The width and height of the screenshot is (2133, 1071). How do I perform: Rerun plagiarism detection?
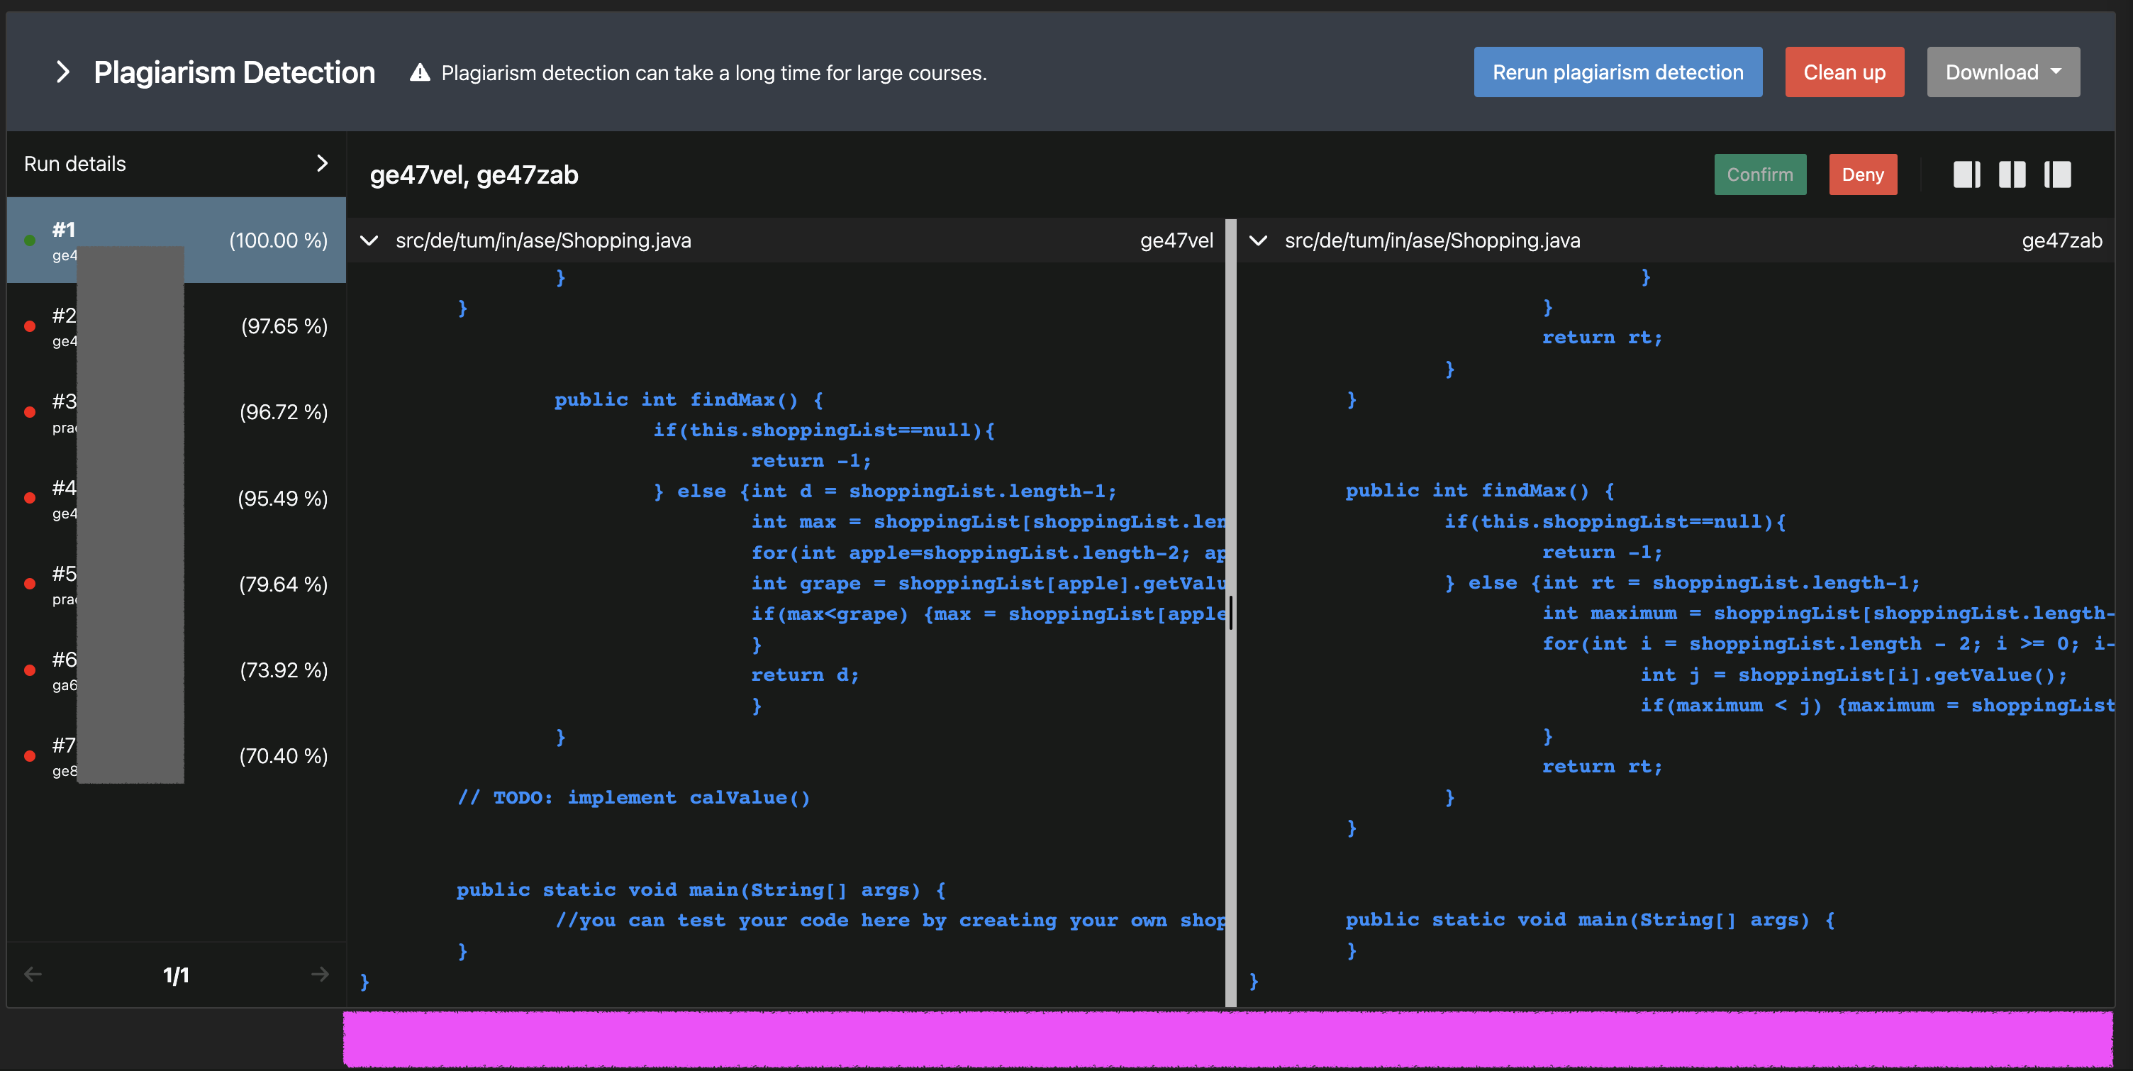click(1617, 72)
